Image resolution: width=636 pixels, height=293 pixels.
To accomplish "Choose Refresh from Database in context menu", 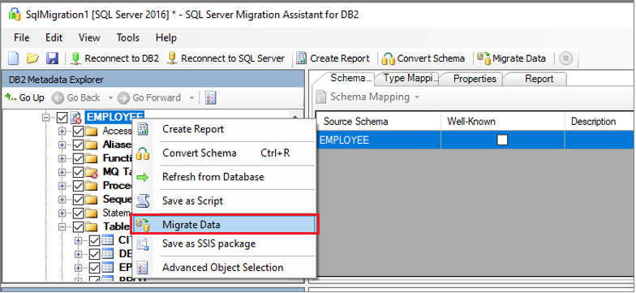I will coord(224,177).
